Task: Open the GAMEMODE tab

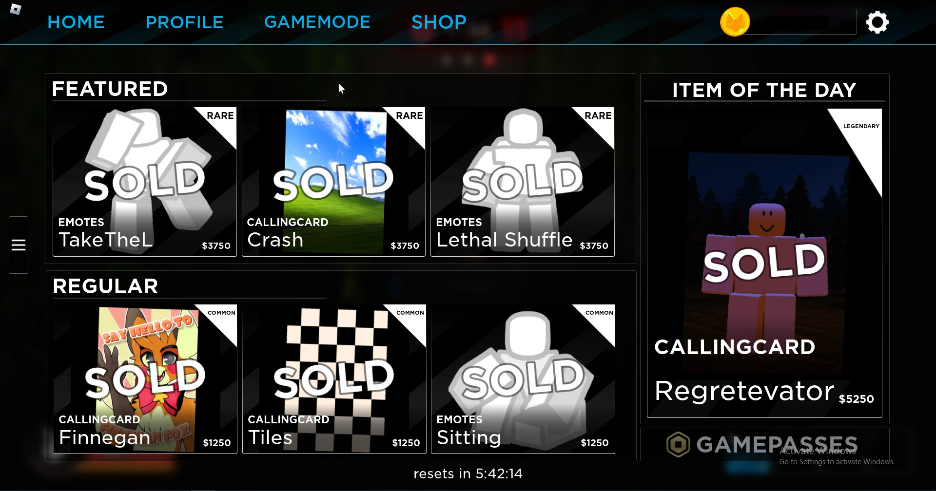Action: click(x=317, y=22)
